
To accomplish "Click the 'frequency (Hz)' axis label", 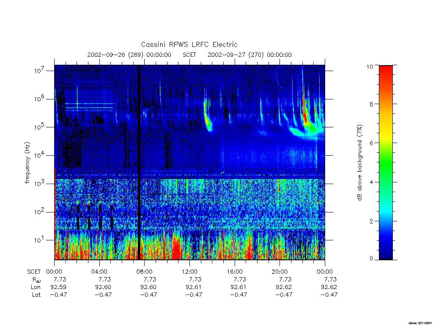I will pyautogui.click(x=27, y=163).
